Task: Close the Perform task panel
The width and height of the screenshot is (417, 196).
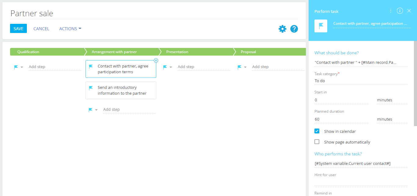Action: tap(409, 11)
